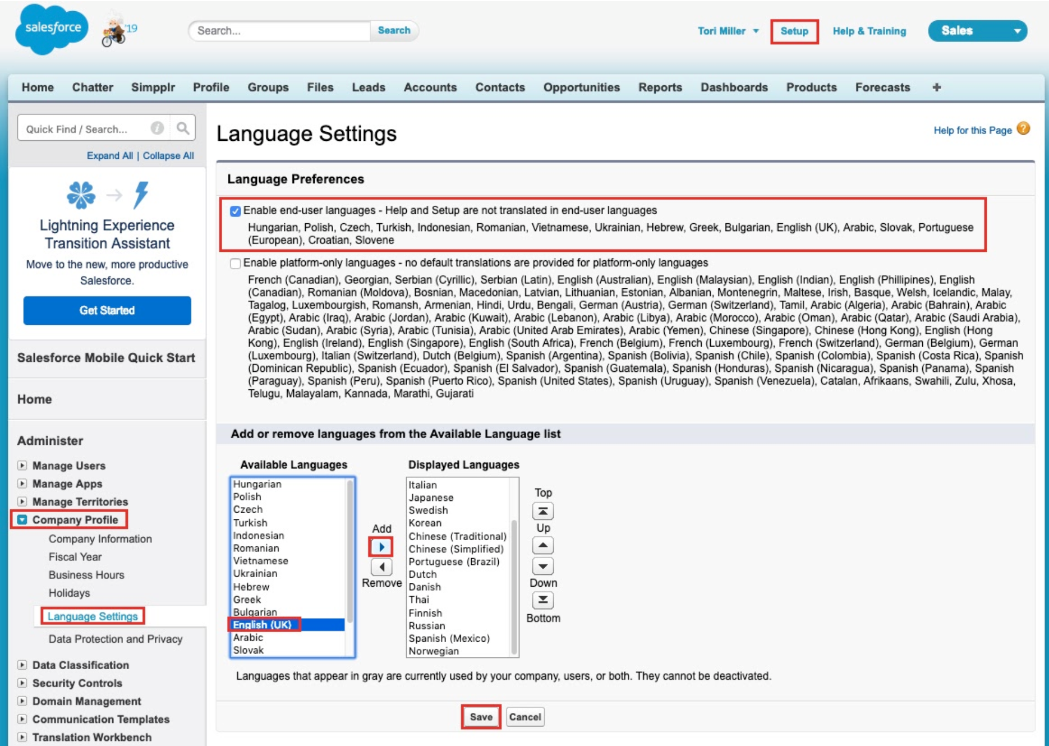Expand the Translation Workbench section
The width and height of the screenshot is (1049, 746).
tap(22, 737)
